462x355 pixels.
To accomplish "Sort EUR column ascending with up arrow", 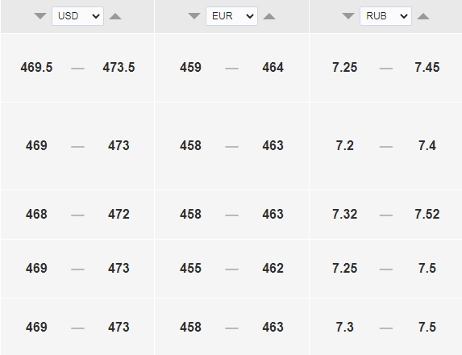I will pos(269,16).
